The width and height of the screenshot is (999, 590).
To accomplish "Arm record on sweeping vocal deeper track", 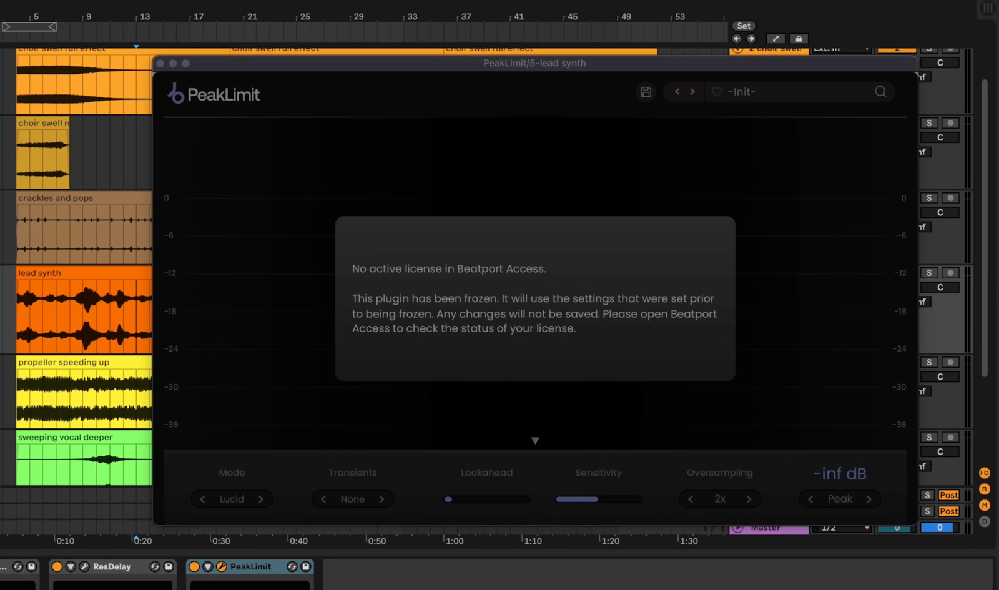I will (950, 437).
